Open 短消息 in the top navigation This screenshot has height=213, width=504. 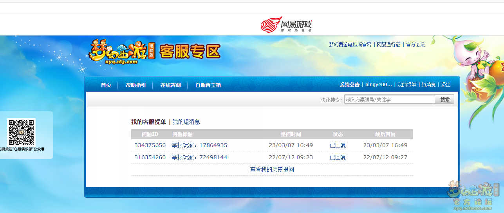click(428, 85)
